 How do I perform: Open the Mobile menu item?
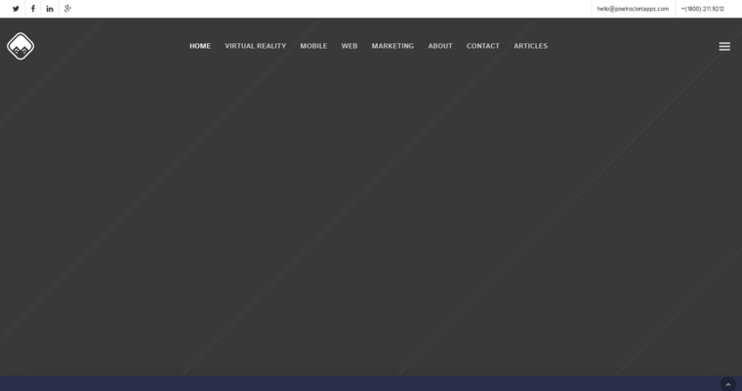[x=313, y=46]
